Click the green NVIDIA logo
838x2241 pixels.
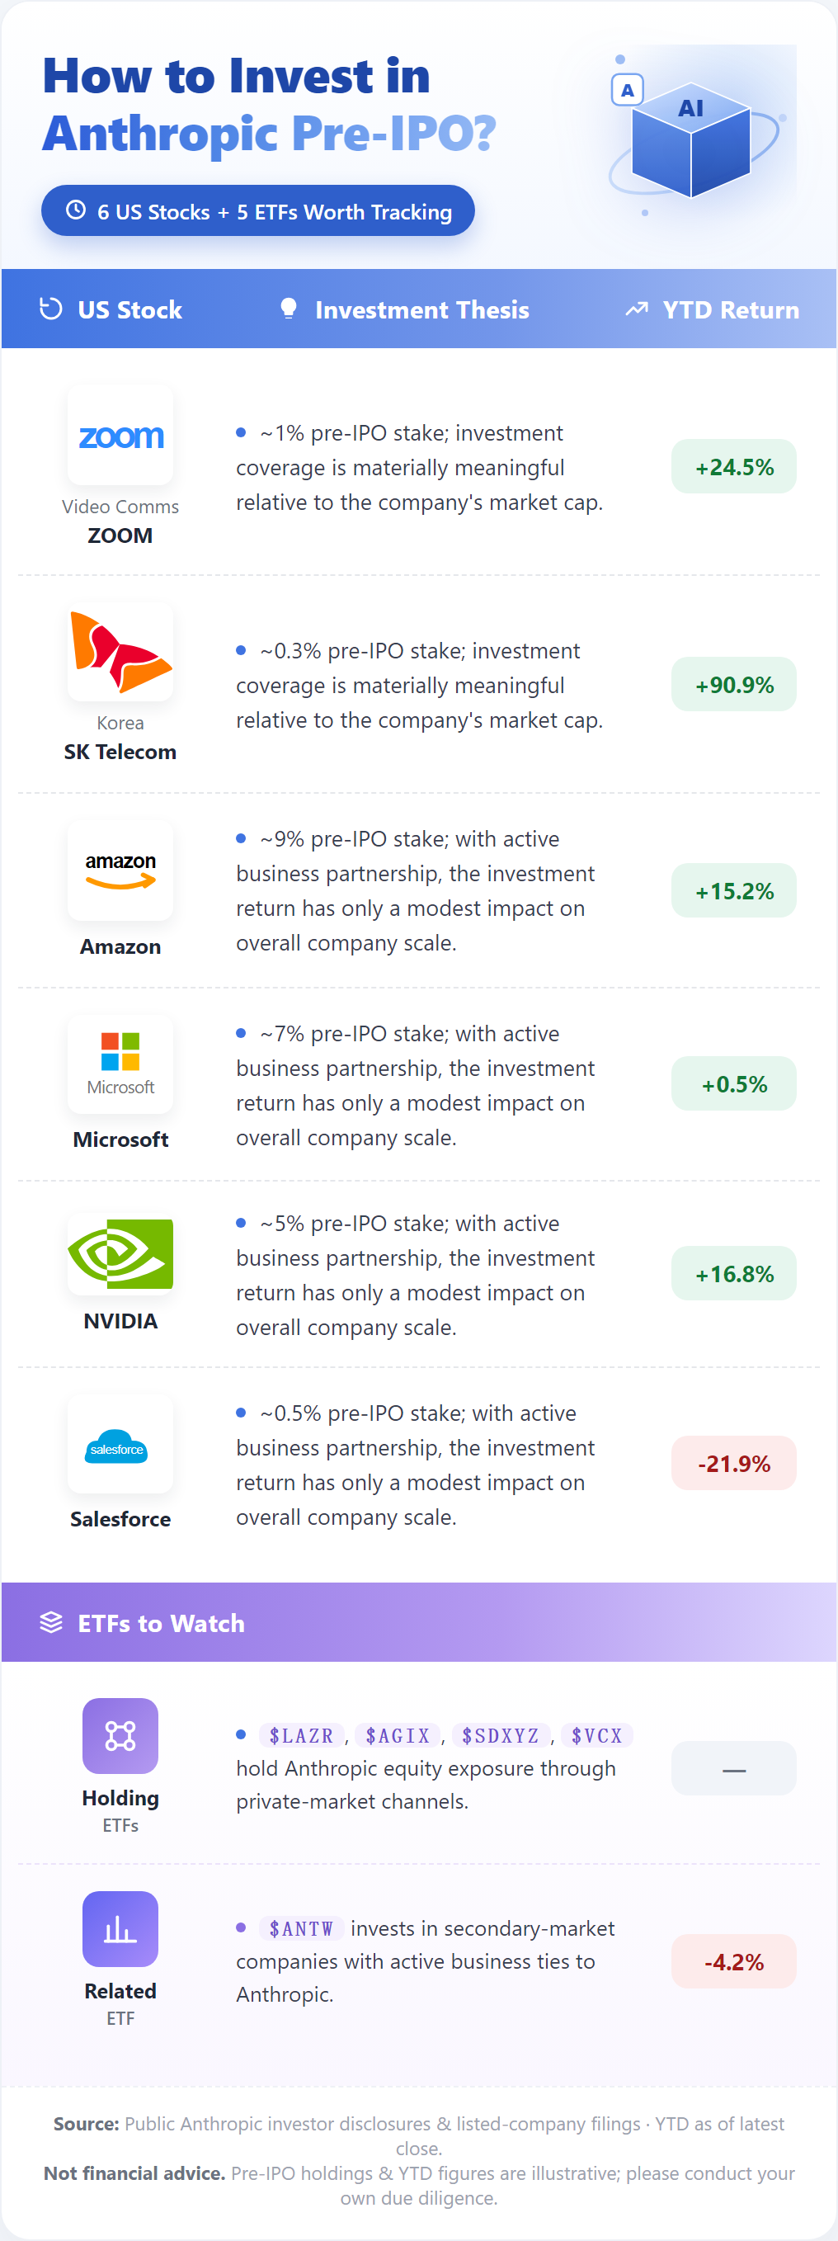120,1253
